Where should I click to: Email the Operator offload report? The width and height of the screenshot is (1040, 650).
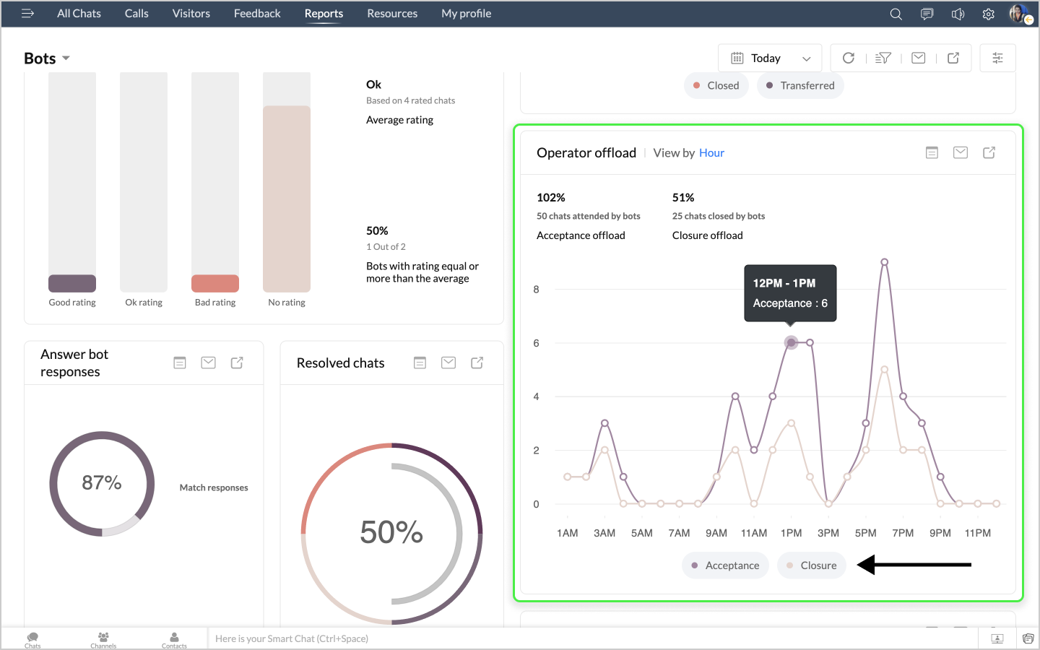pos(960,152)
